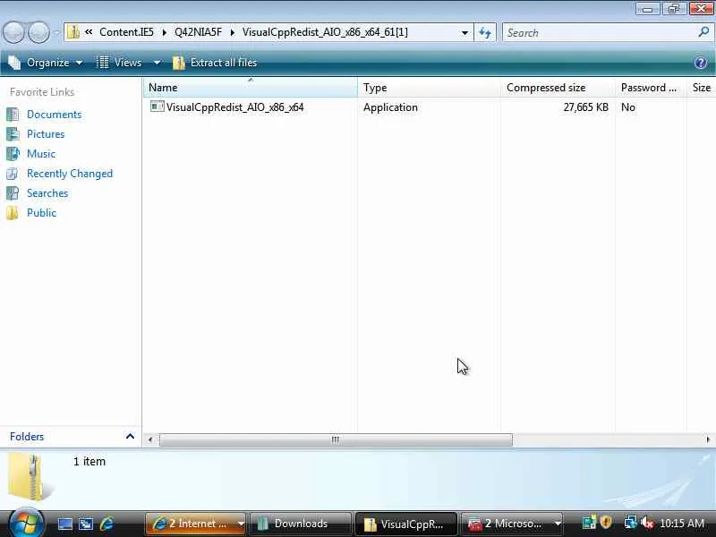
Task: Click the horizontal scrollbar thumb
Action: click(x=336, y=439)
